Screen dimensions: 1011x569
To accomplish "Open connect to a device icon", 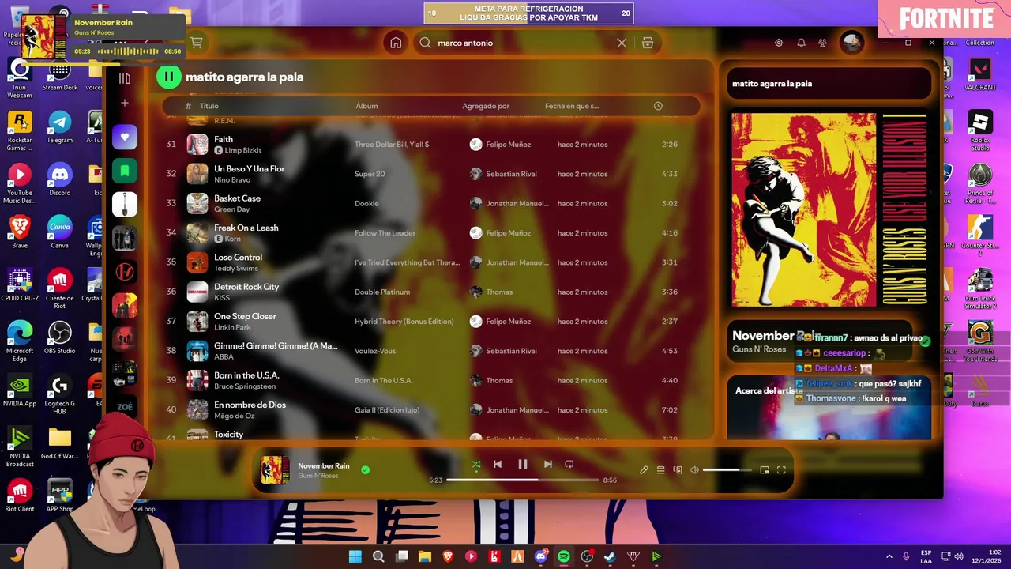I will 678,470.
